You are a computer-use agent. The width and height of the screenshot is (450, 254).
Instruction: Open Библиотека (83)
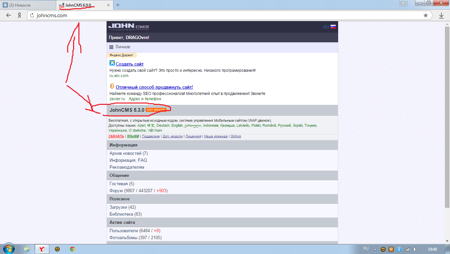126,214
